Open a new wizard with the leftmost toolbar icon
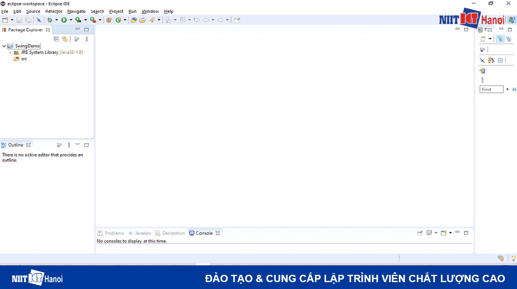517x289 pixels. [x=6, y=20]
